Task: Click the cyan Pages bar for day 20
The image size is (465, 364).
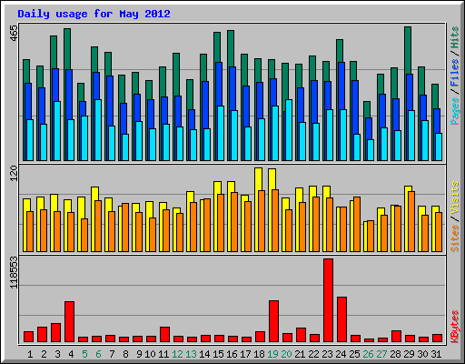Action: 289,130
